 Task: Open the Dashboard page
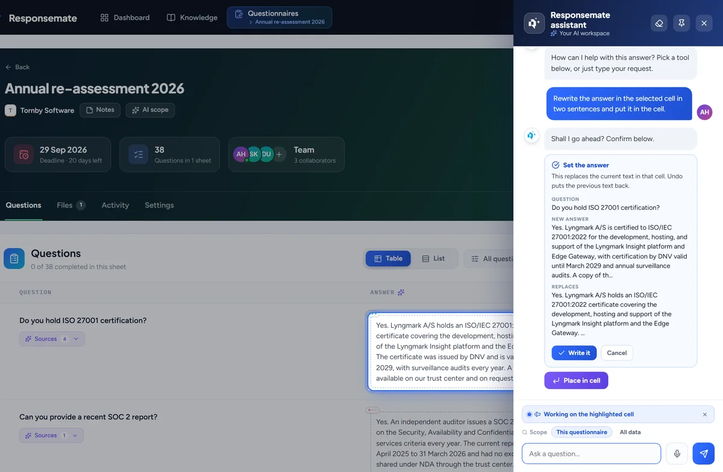click(125, 17)
